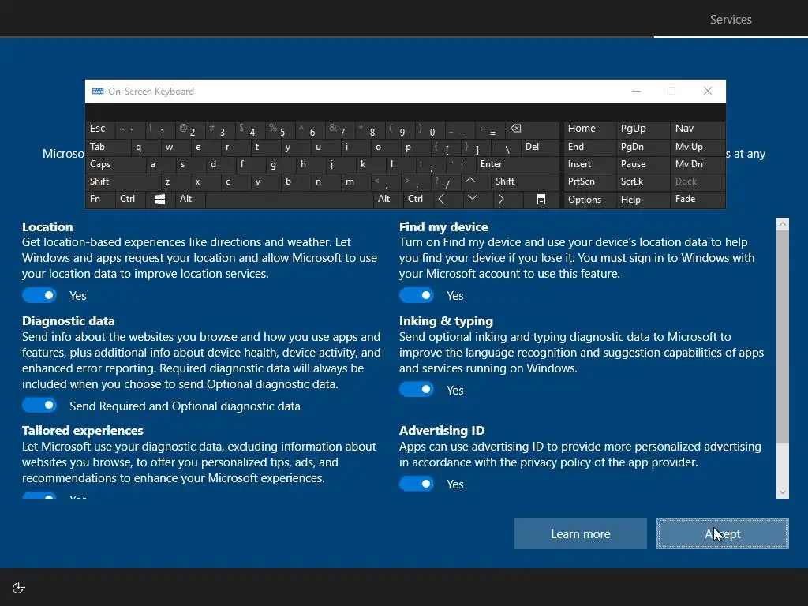Viewport: 808px width, 606px height.
Task: Turn off the Advertising ID toggle
Action: (x=417, y=484)
